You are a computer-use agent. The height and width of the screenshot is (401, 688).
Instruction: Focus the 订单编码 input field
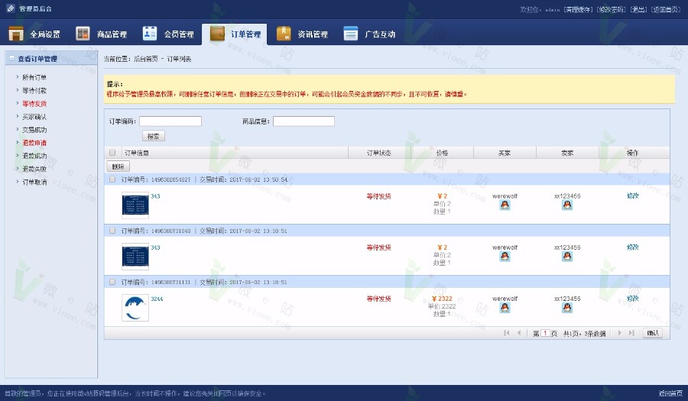pos(170,121)
